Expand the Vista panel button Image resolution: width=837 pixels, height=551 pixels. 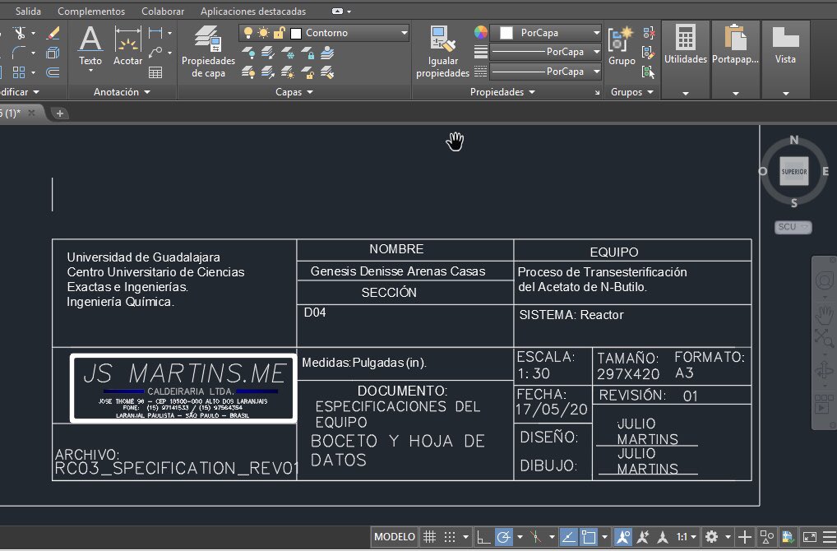(785, 59)
